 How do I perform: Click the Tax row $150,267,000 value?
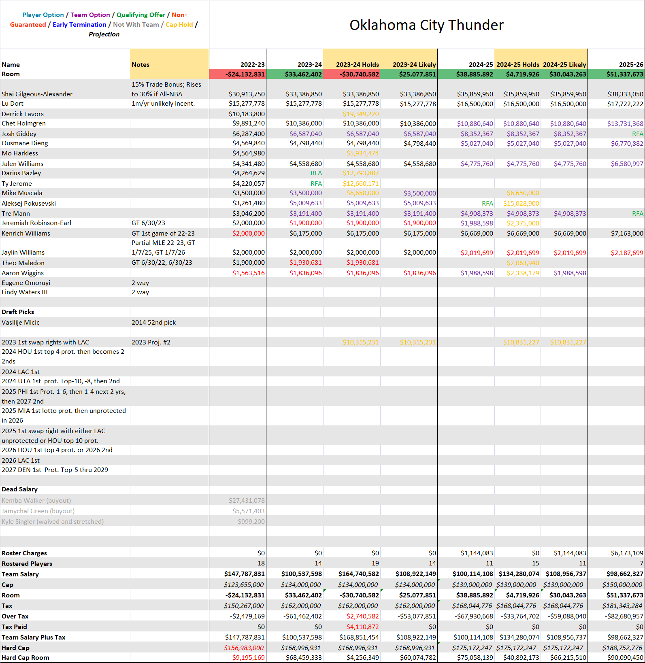(244, 606)
